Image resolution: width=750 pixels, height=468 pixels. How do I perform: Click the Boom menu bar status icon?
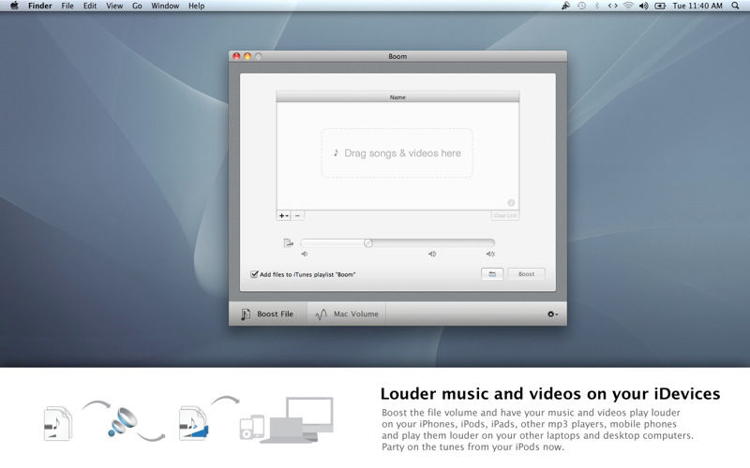click(566, 6)
